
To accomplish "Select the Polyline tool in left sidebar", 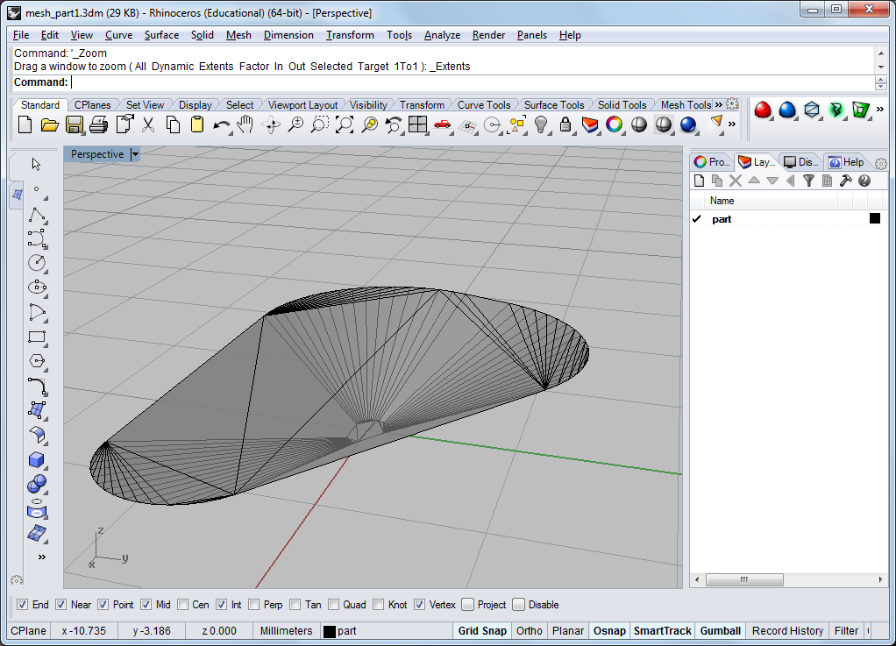I will coord(37,214).
